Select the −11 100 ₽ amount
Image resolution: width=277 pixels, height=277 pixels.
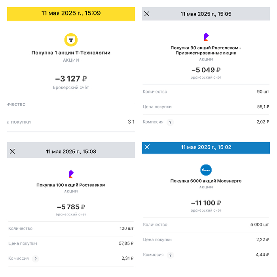coord(206,203)
